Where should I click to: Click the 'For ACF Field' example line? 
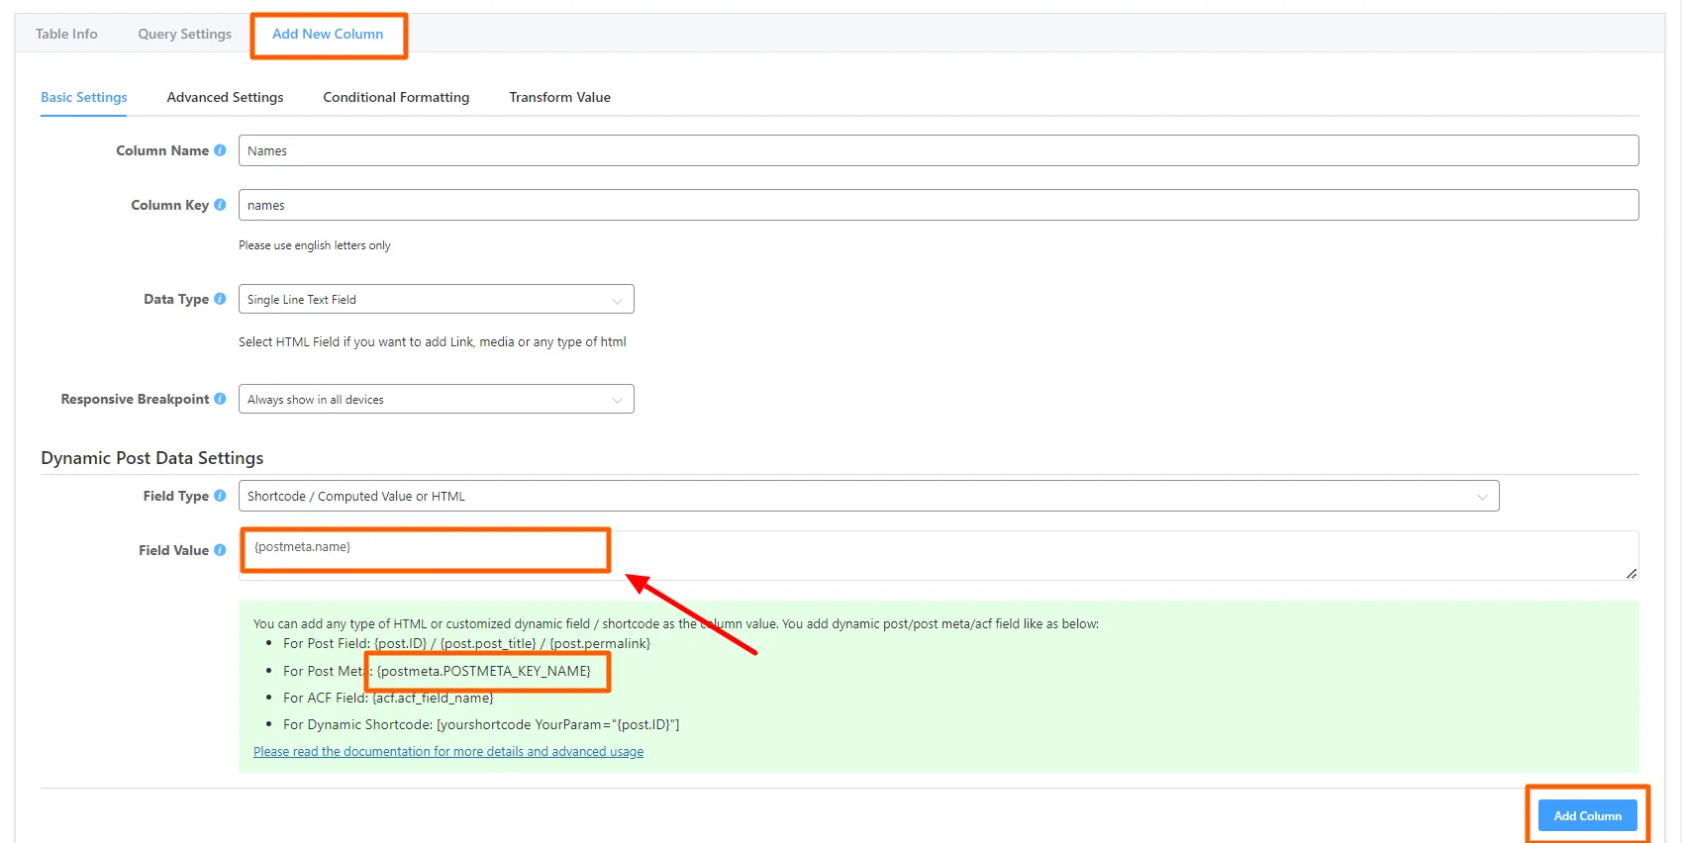tap(388, 698)
